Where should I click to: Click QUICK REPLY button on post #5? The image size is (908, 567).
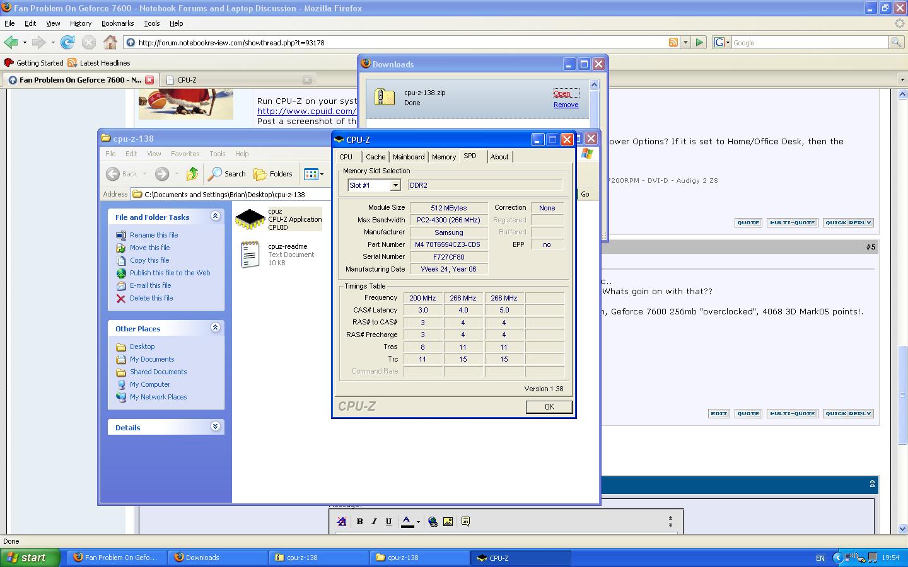point(848,414)
